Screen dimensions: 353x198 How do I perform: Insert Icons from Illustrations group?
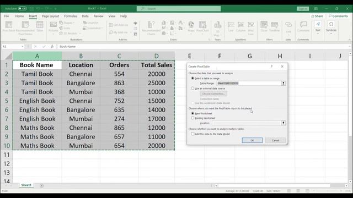coord(65,28)
